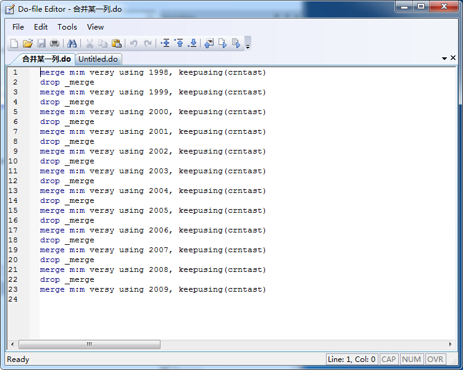Execute quietly (run) icon
Screen dimensions: 463x370
coord(236,43)
